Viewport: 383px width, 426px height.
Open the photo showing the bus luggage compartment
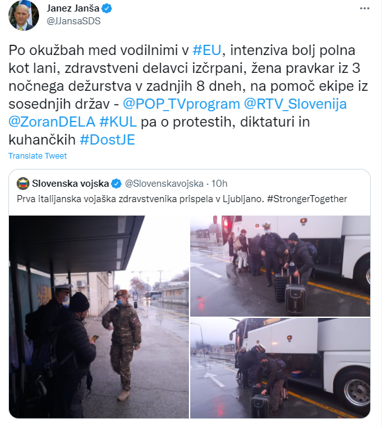[x=280, y=368]
